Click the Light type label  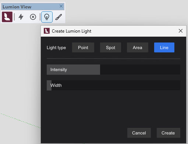tap(56, 48)
